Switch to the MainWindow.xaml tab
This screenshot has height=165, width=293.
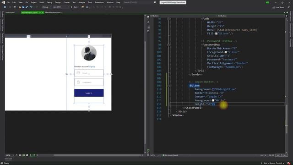click(29, 12)
